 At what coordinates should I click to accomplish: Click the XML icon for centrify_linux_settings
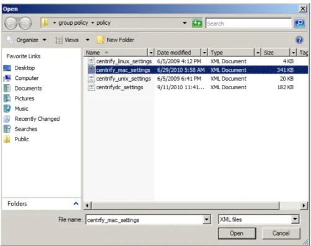tap(91, 61)
